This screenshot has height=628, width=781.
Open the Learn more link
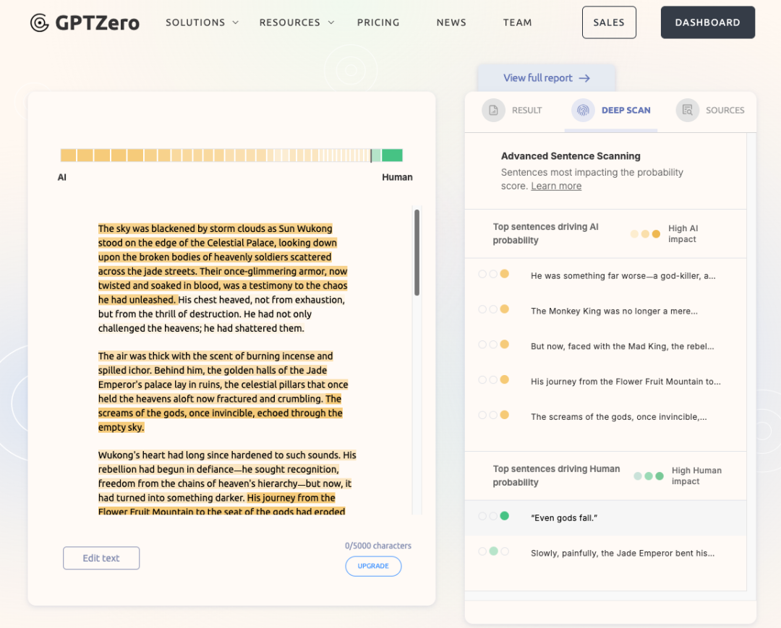[556, 186]
